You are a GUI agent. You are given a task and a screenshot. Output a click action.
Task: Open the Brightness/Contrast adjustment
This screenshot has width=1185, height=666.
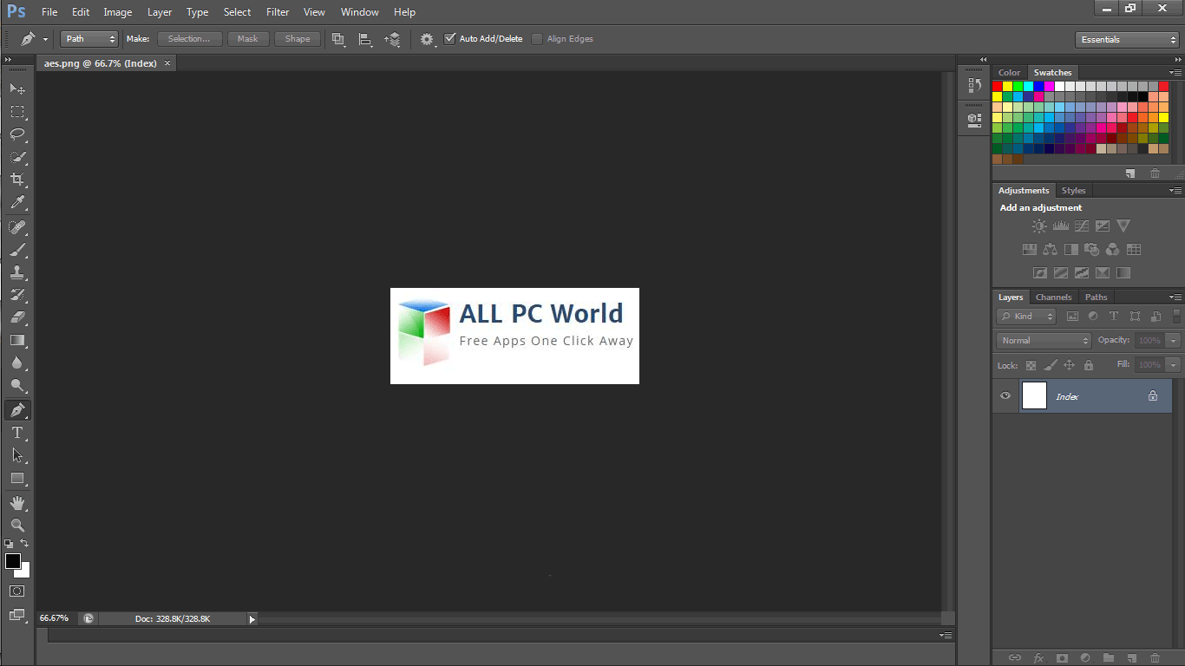coord(1038,225)
